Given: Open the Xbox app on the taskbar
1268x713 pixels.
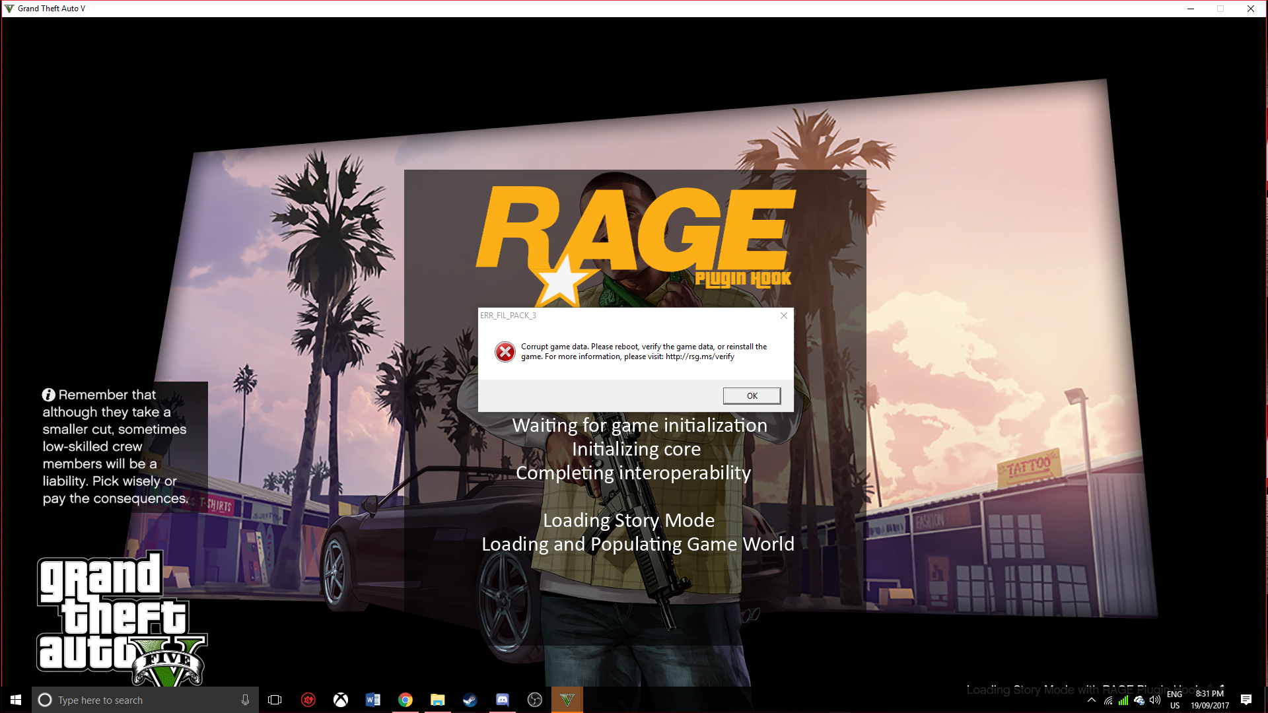Looking at the screenshot, I should [x=341, y=700].
